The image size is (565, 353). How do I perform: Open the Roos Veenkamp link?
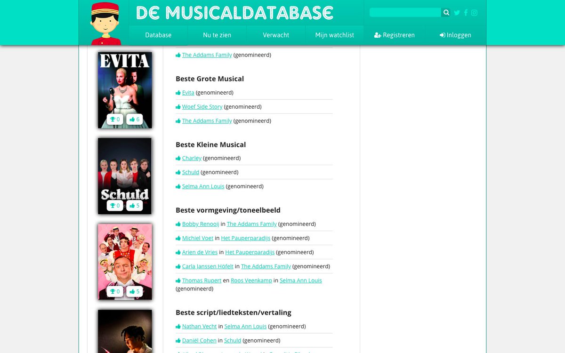(251, 281)
